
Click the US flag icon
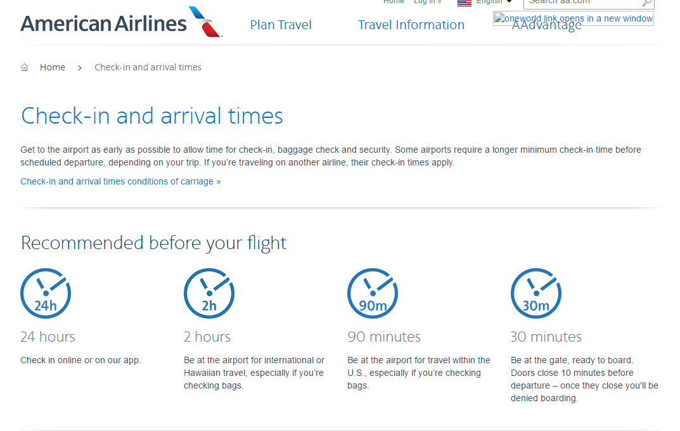pyautogui.click(x=465, y=3)
